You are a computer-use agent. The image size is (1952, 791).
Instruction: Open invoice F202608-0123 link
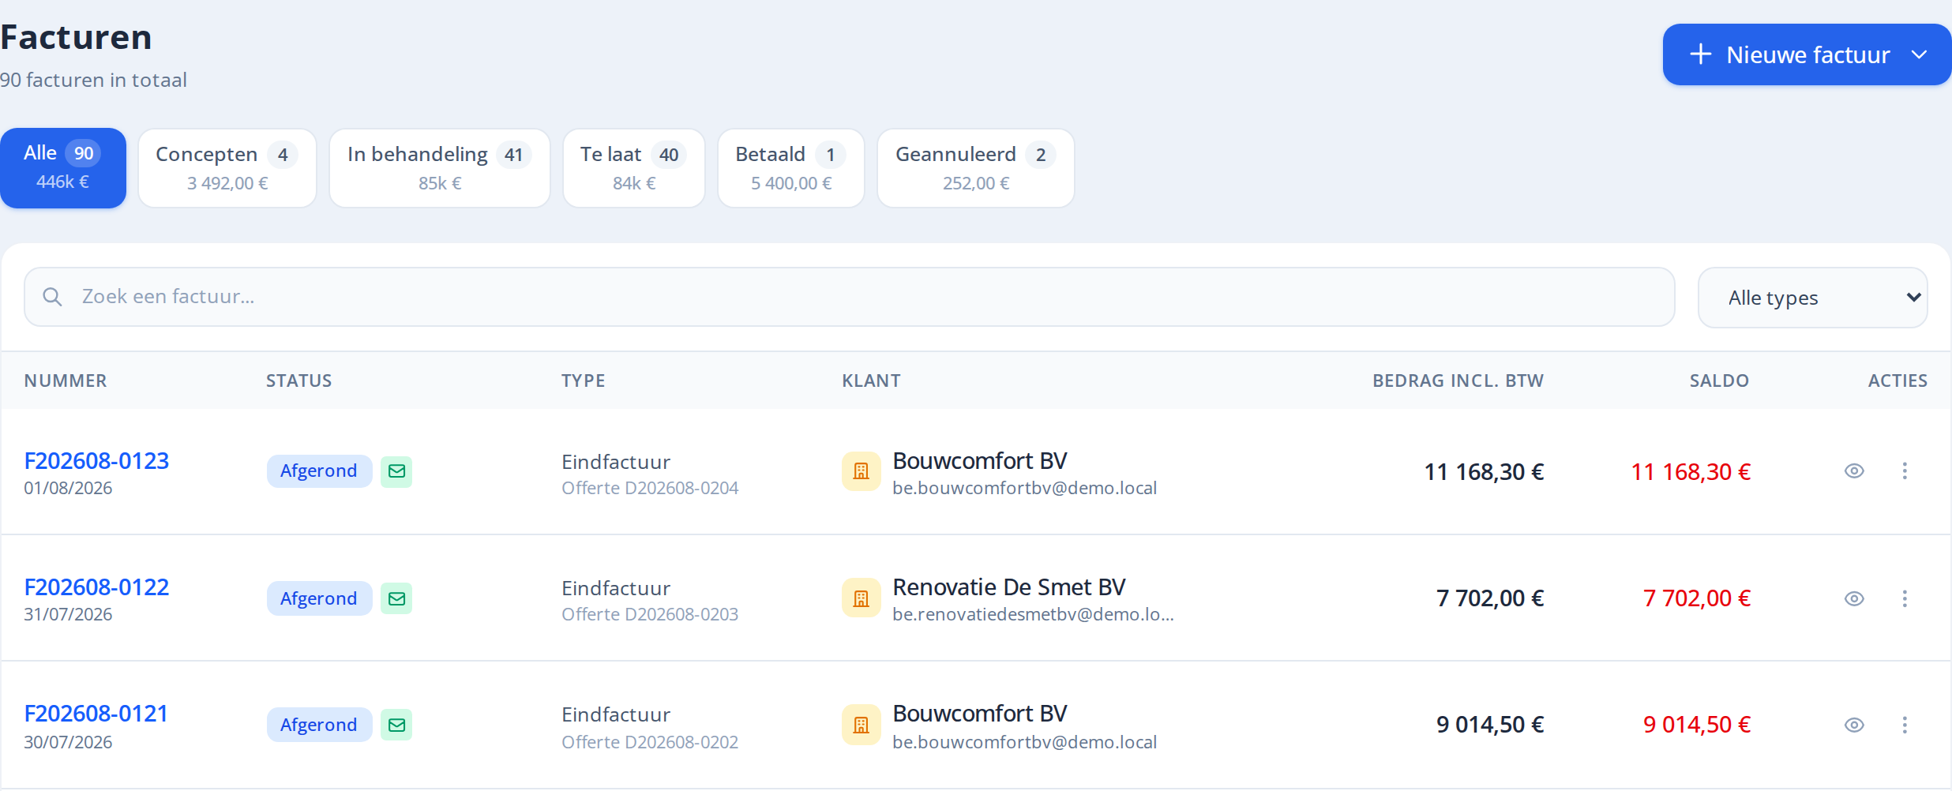point(96,461)
